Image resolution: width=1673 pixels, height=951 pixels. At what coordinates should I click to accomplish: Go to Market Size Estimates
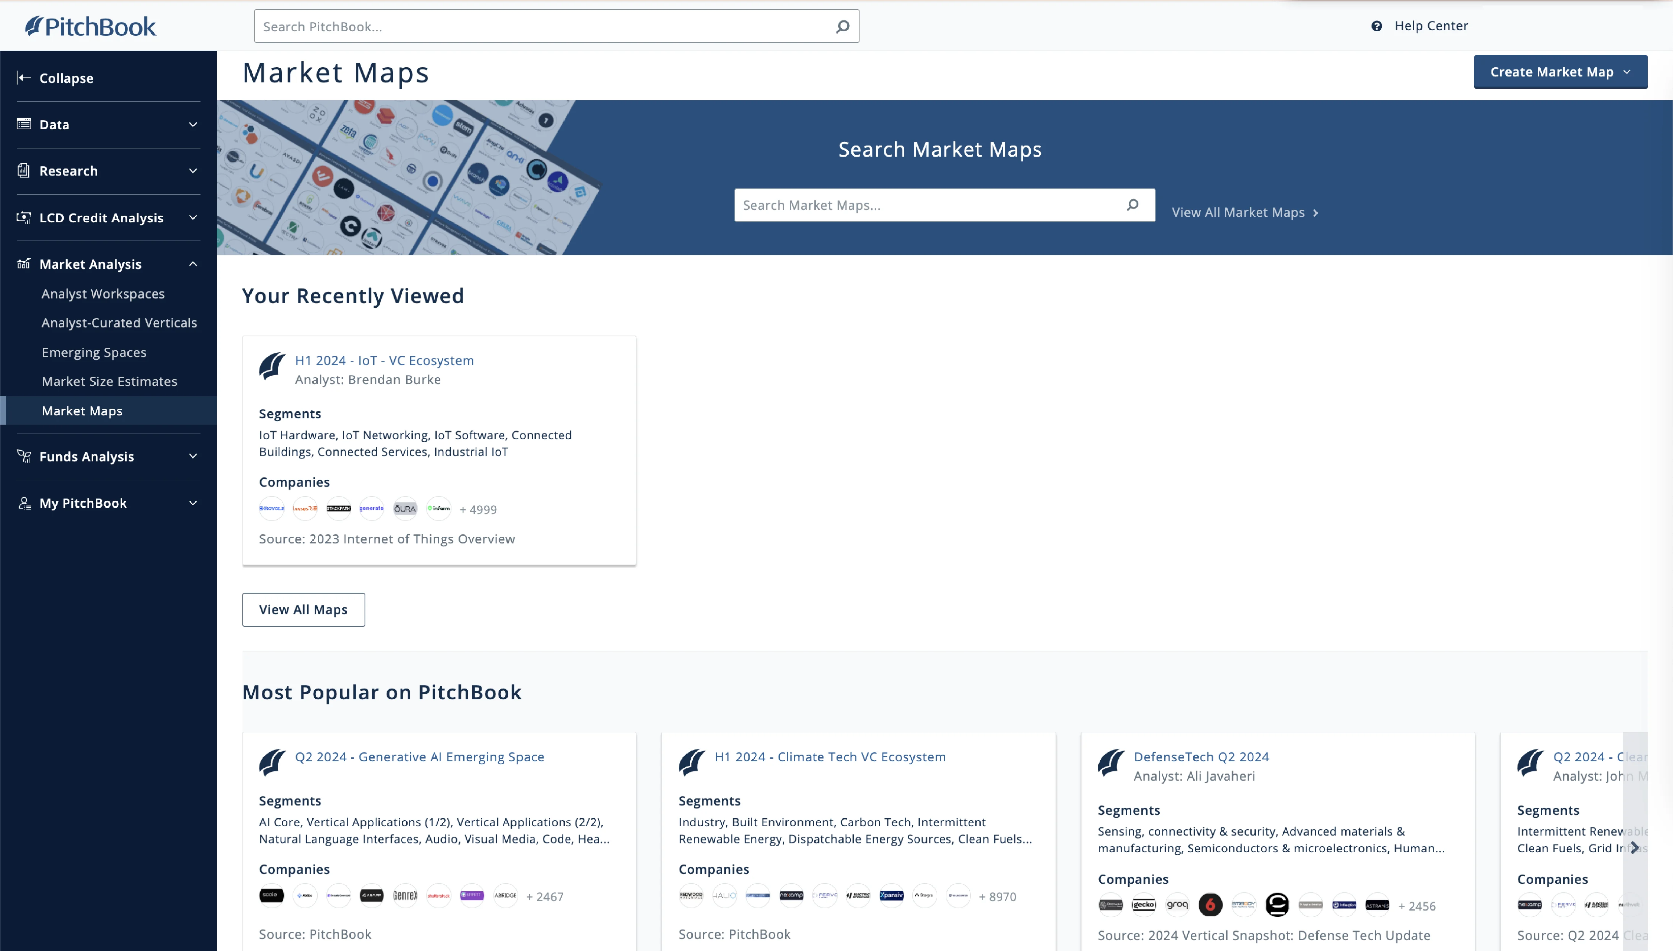[110, 382]
